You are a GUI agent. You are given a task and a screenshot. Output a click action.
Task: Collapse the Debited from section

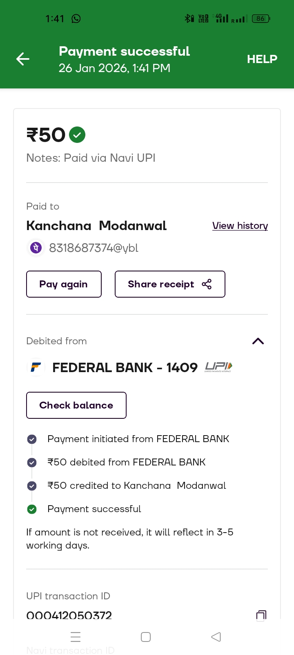click(258, 341)
